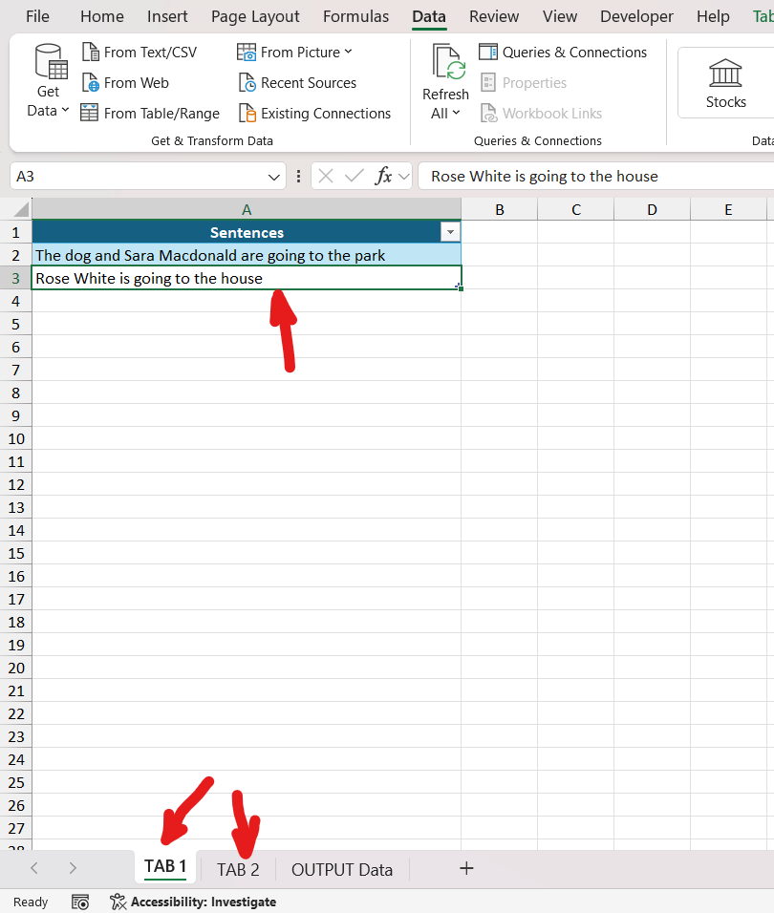Select row 20 header
This screenshot has height=913, width=774.
click(15, 668)
